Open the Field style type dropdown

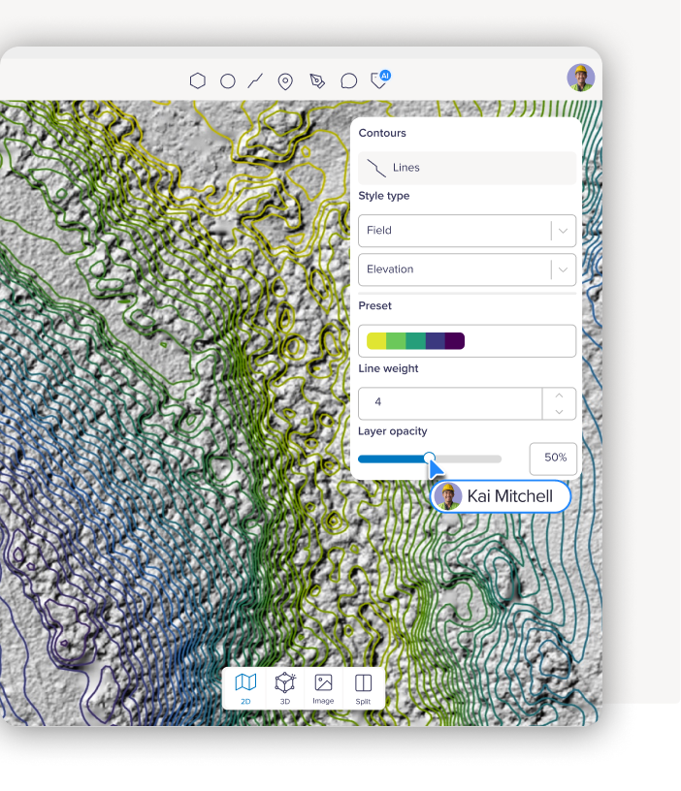[x=467, y=231]
